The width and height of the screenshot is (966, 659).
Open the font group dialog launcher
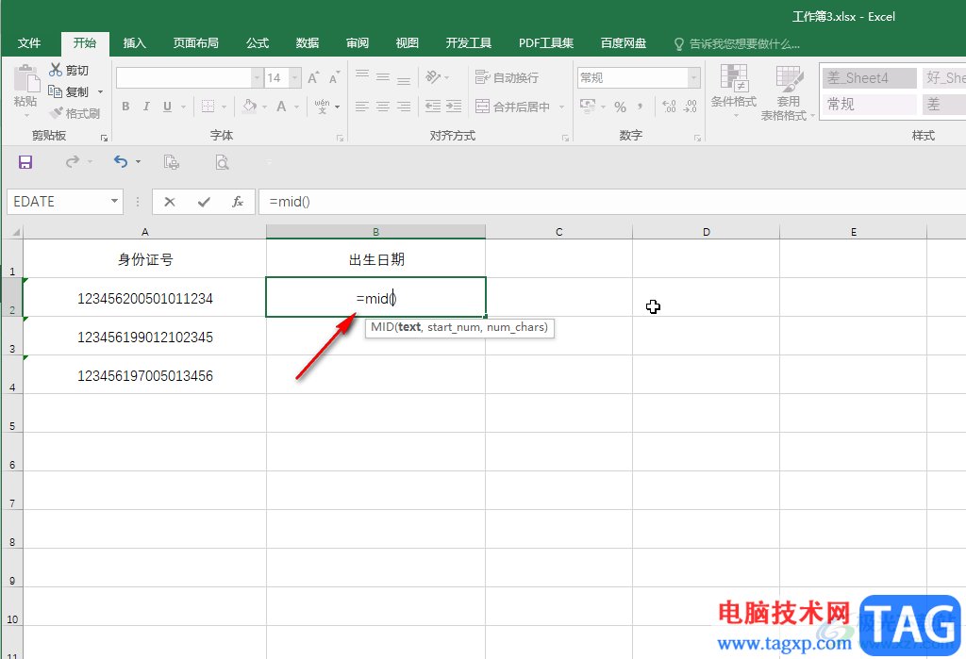pyautogui.click(x=340, y=138)
